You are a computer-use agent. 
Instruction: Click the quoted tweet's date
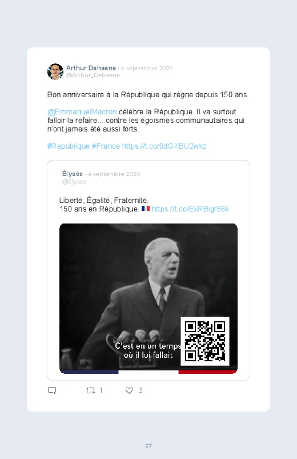click(x=114, y=174)
